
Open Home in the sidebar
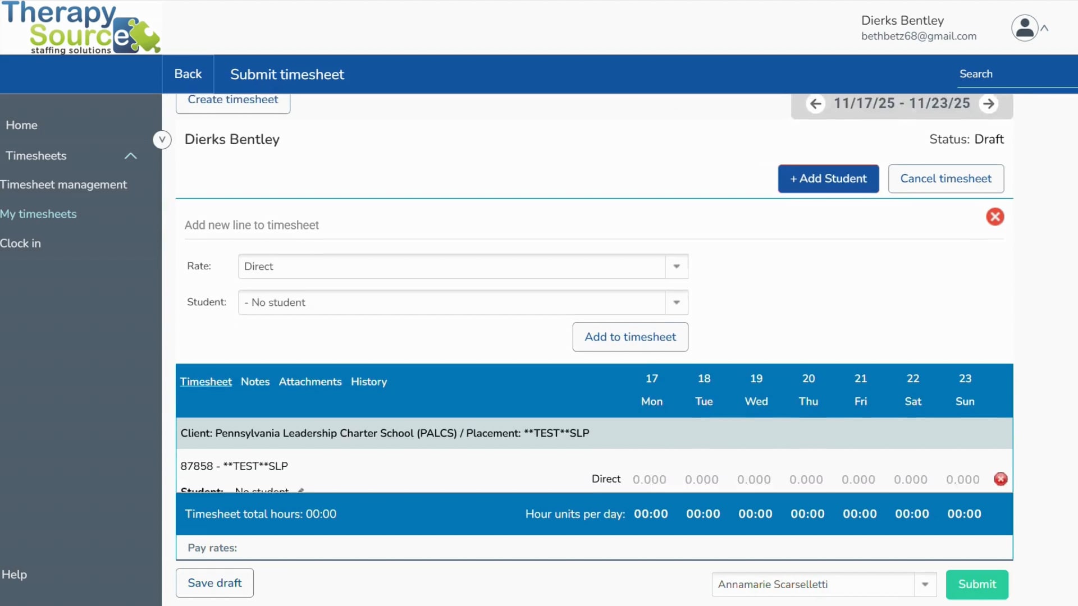point(22,125)
